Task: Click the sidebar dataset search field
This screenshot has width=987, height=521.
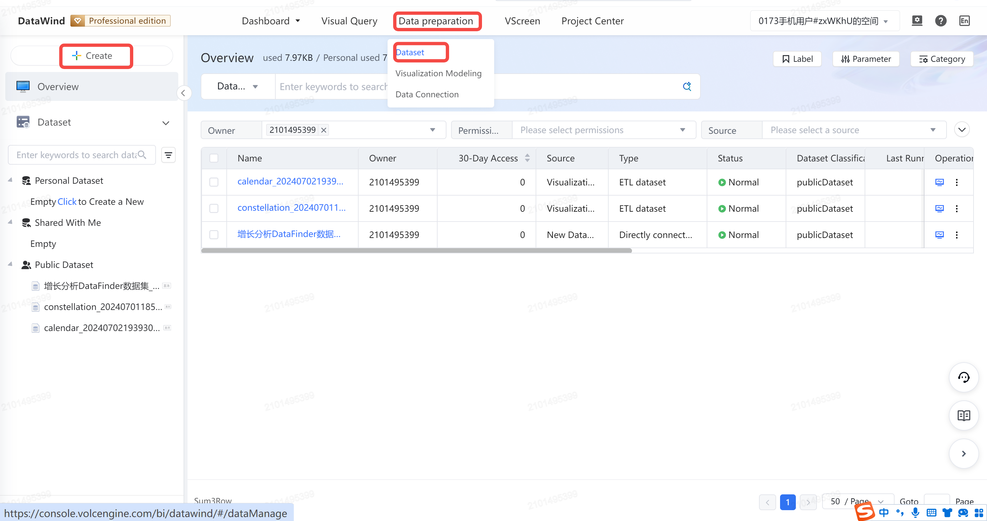Action: click(82, 154)
